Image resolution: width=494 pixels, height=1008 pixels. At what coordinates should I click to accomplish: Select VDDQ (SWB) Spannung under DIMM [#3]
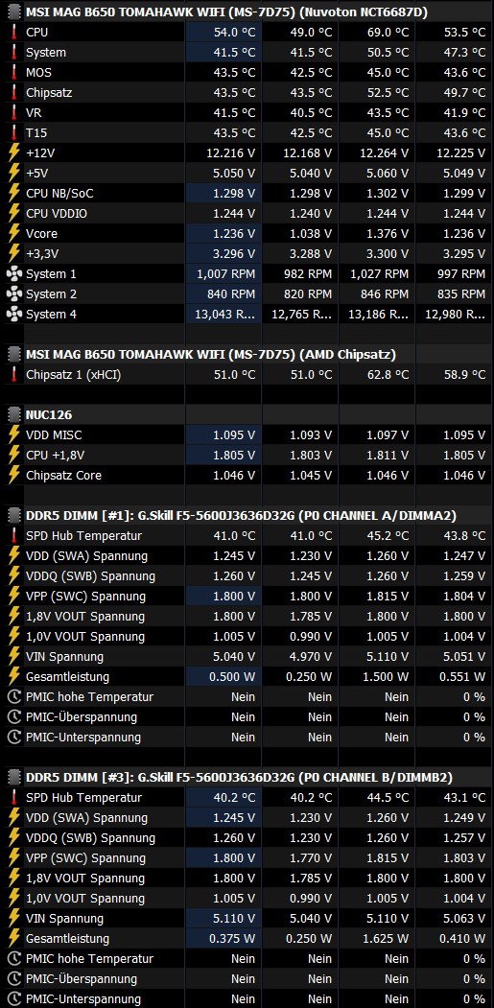91,837
